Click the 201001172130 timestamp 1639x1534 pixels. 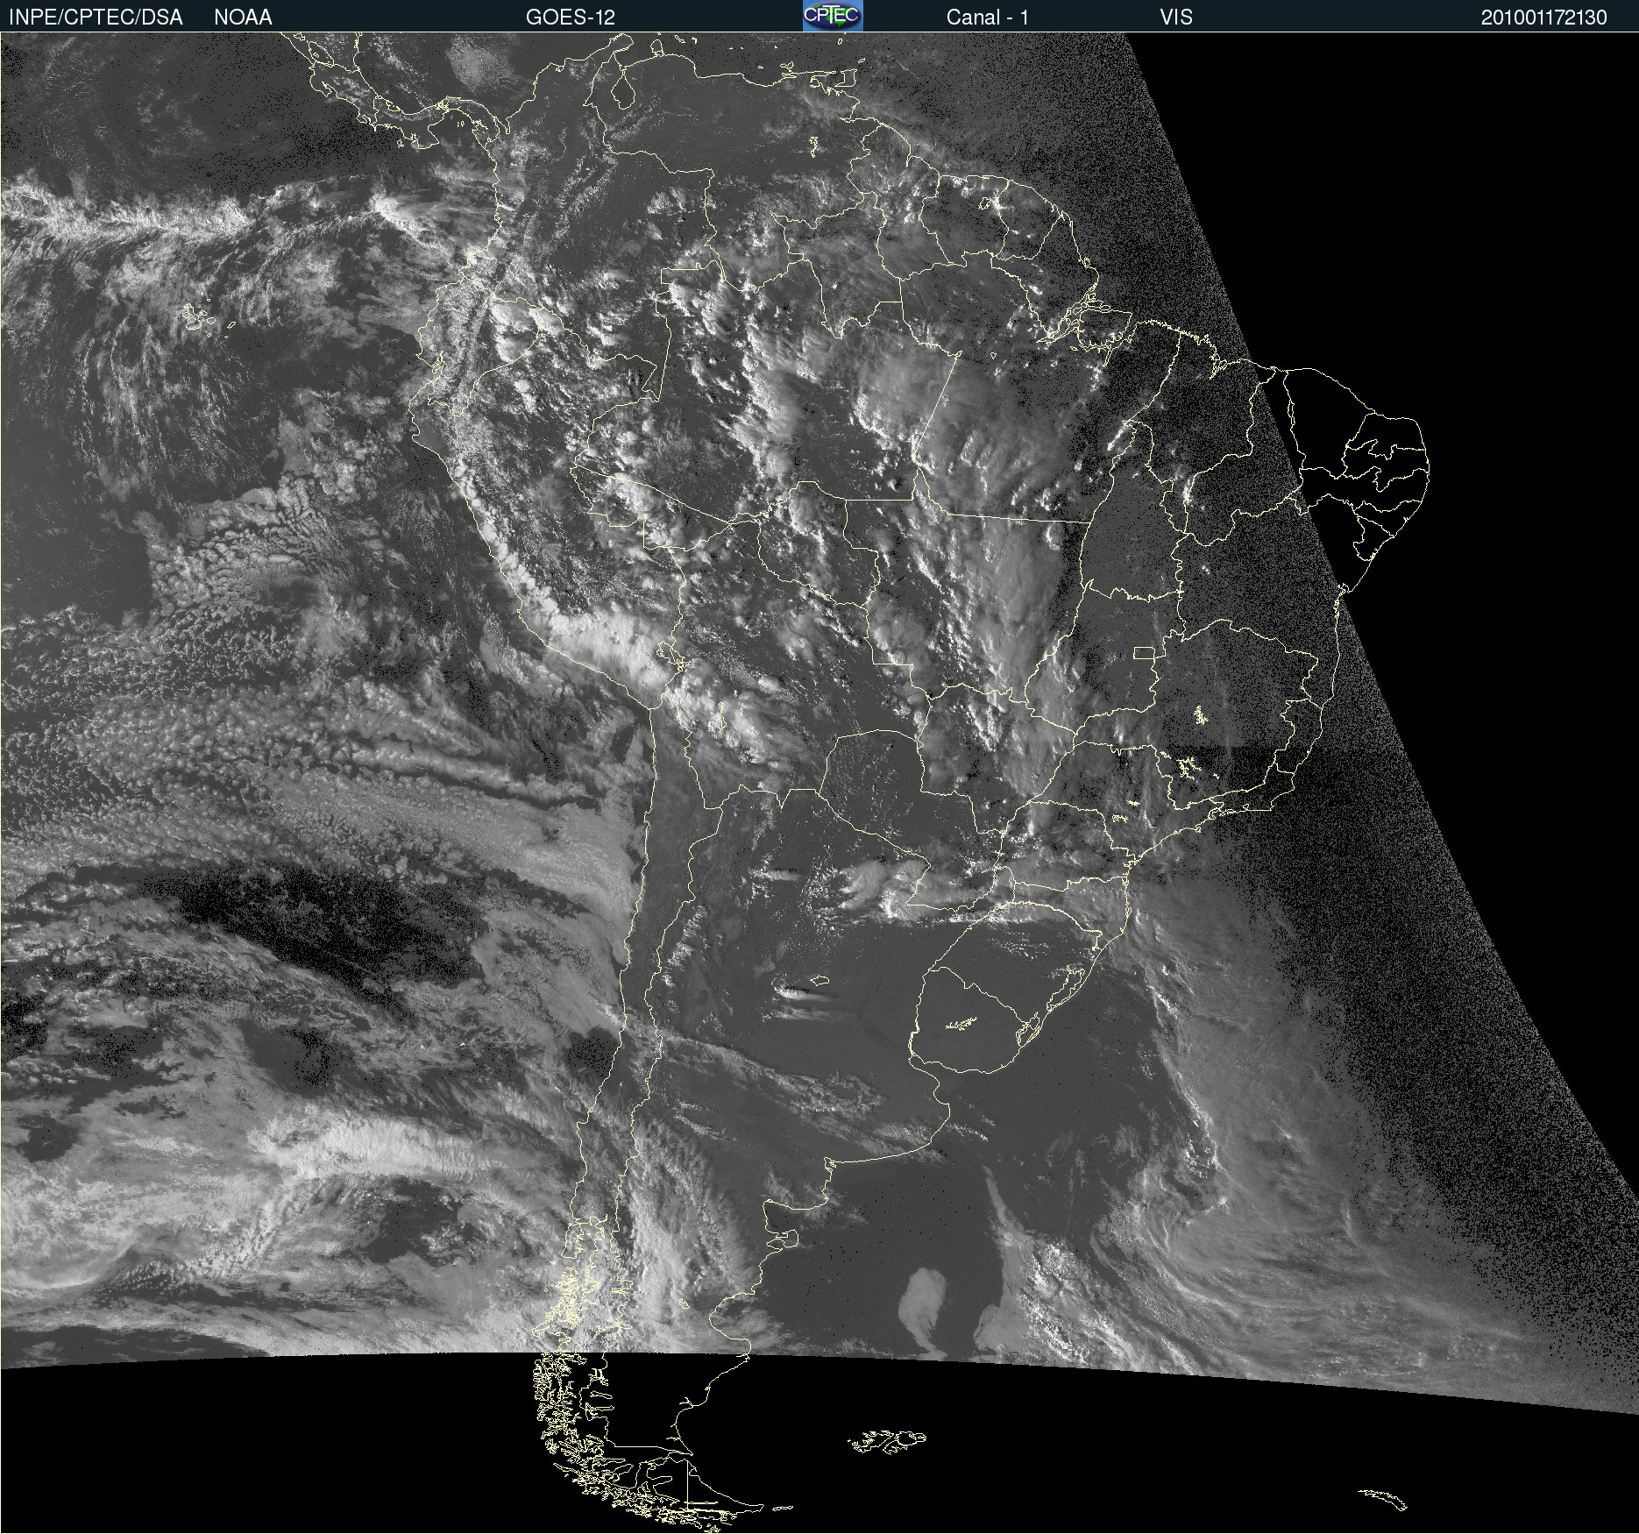(x=1544, y=18)
